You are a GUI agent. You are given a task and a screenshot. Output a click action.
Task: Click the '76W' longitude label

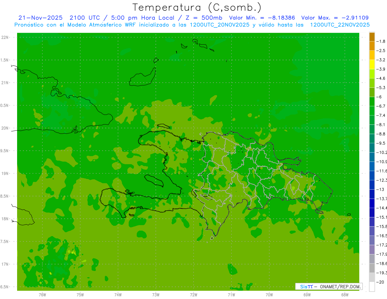42,295
